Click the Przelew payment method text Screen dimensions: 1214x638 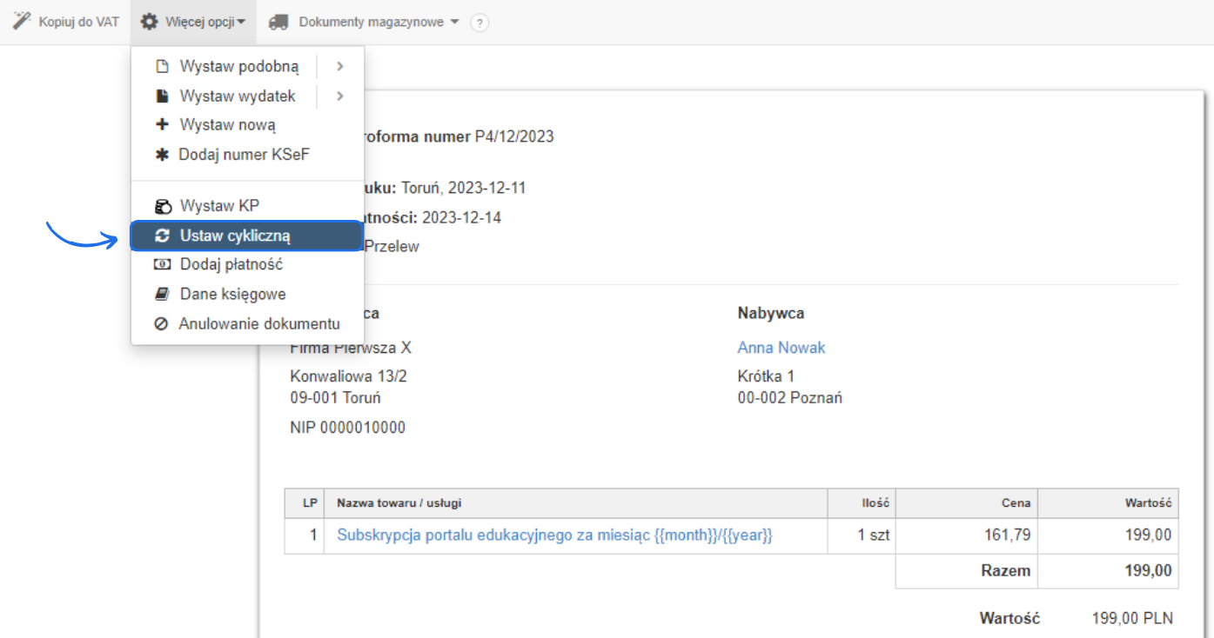point(392,246)
